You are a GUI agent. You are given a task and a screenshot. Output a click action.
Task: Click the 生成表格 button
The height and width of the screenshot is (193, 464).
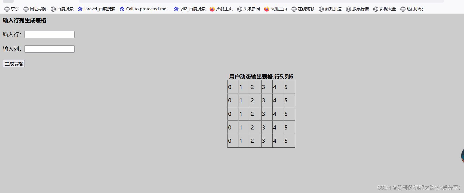click(14, 64)
